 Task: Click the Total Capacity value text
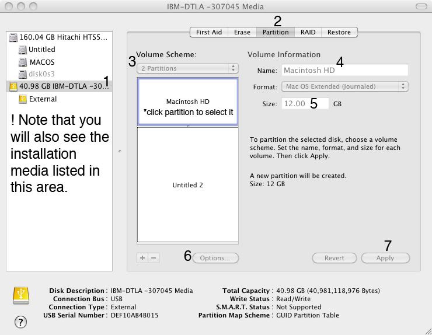click(x=328, y=291)
